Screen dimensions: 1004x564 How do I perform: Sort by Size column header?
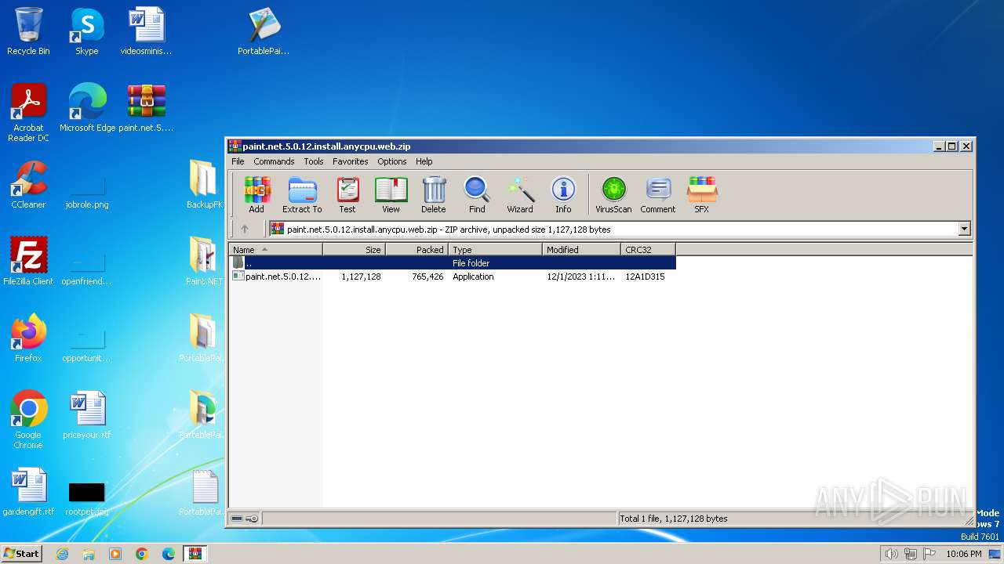tap(355, 250)
